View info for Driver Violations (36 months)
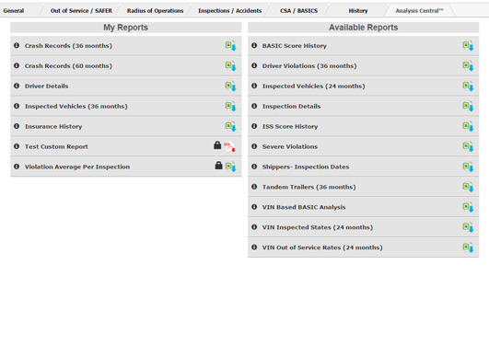Screen dimensions: 489x345 click(x=254, y=65)
